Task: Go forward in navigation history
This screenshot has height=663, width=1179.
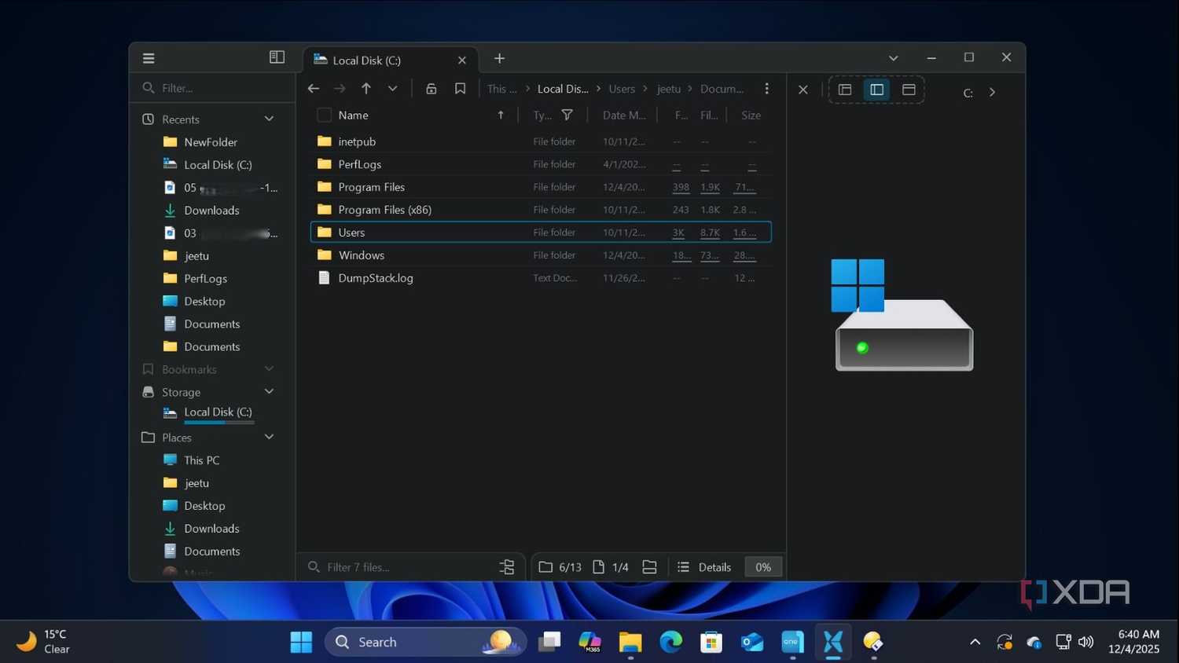Action: pyautogui.click(x=340, y=89)
